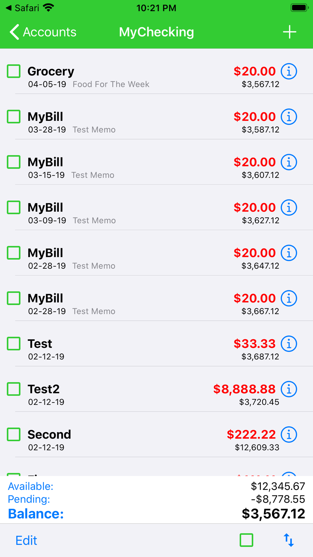The height and width of the screenshot is (557, 313).
Task: Tap the plus icon to add transaction
Action: (x=290, y=32)
